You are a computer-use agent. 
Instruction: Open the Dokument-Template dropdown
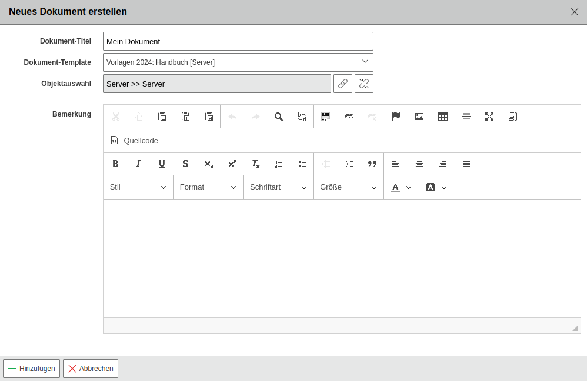(x=238, y=62)
